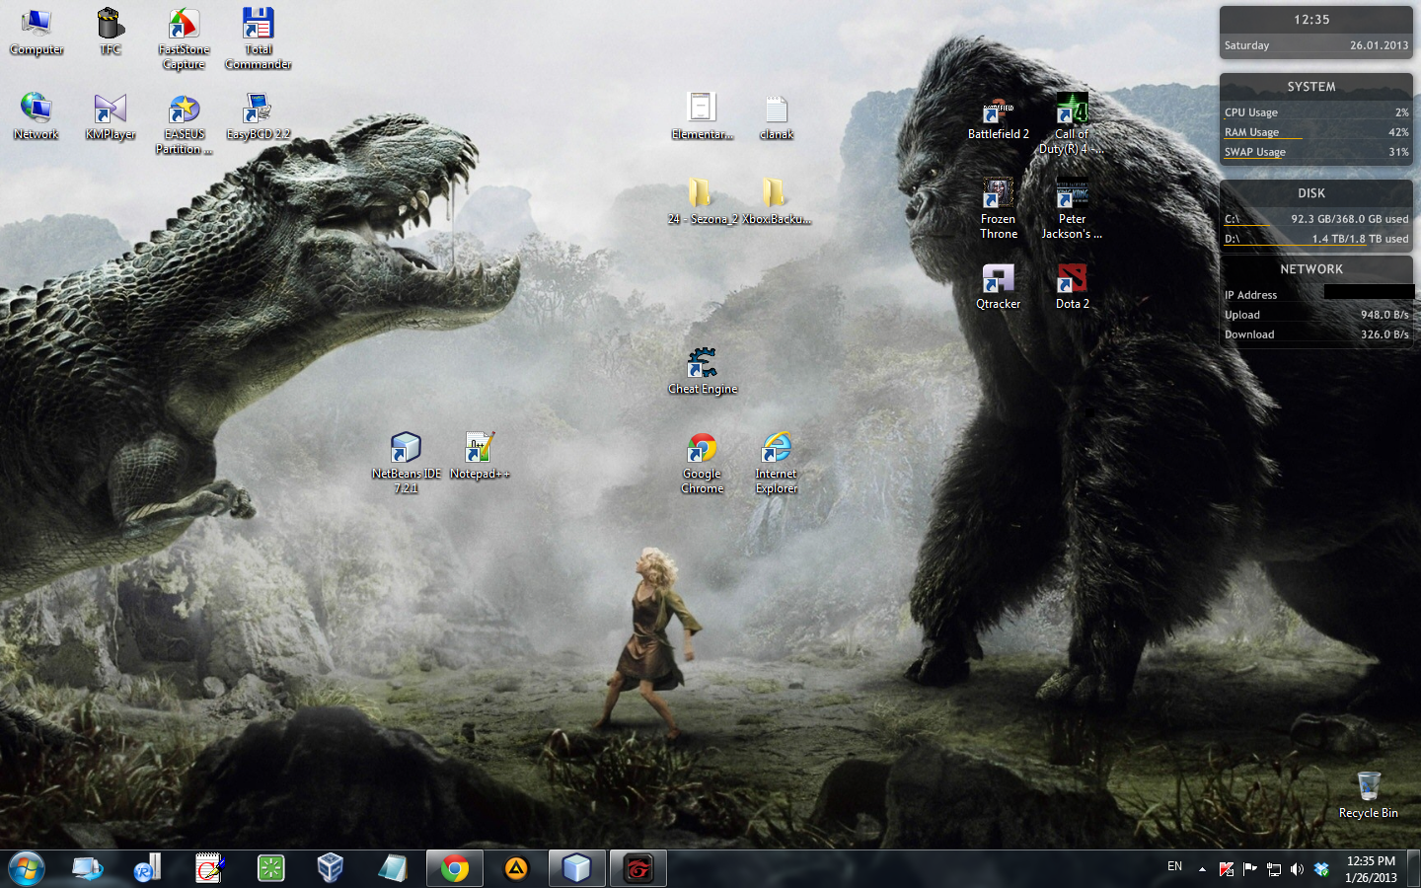Open the EN language selector in taskbar

1174,867
